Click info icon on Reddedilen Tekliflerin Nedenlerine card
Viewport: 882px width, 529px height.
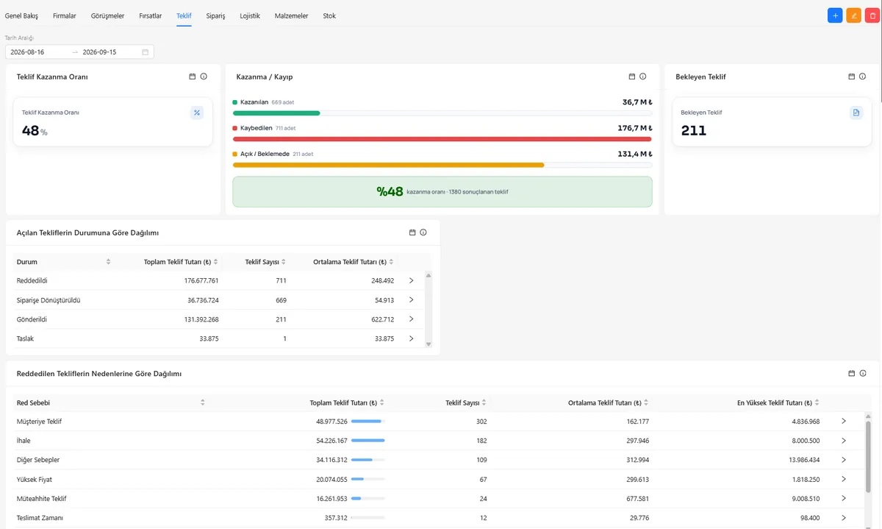(863, 374)
